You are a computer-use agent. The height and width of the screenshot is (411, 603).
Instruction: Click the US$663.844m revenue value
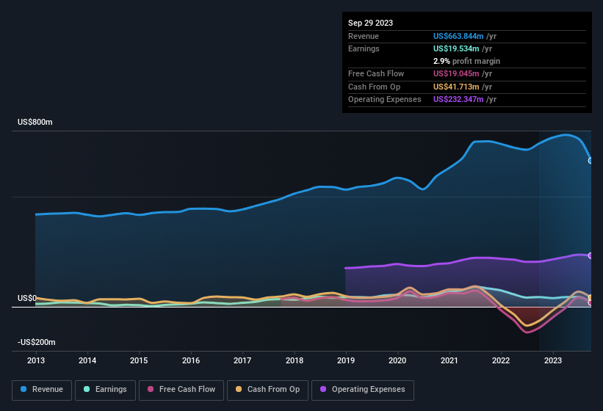point(458,36)
